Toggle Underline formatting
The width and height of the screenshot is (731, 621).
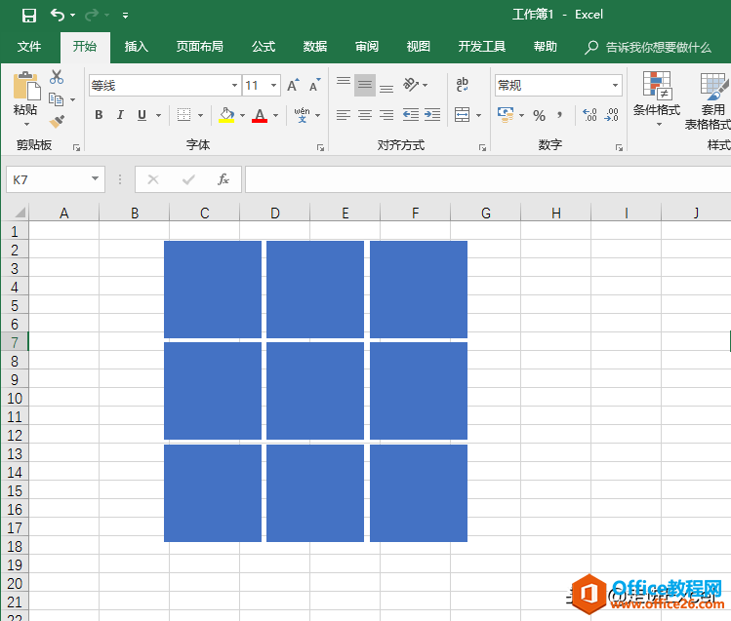(x=142, y=114)
